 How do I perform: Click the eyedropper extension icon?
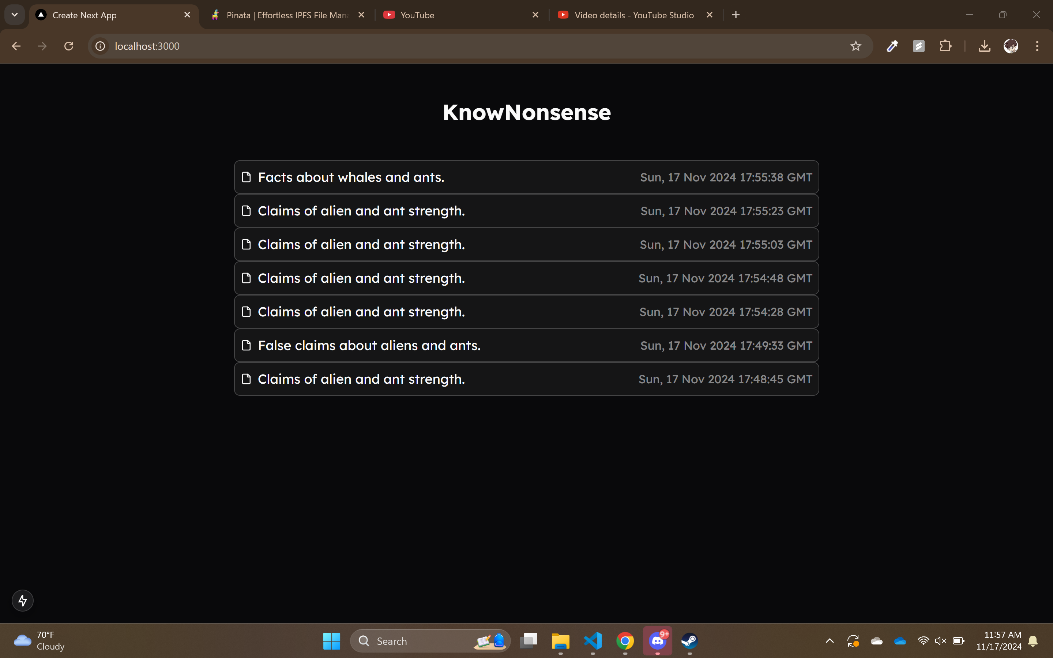click(x=892, y=46)
